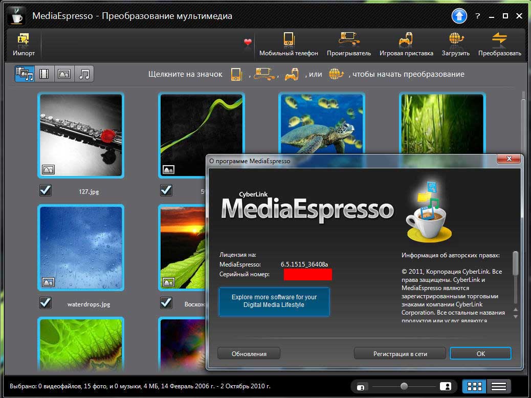The height and width of the screenshot is (398, 531).
Task: Uncheck the sunset leaf image checkbox
Action: tap(166, 302)
